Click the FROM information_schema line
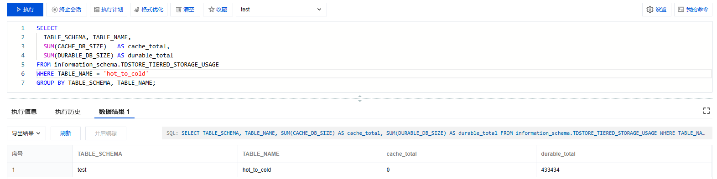The height and width of the screenshot is (179, 717). click(x=128, y=65)
